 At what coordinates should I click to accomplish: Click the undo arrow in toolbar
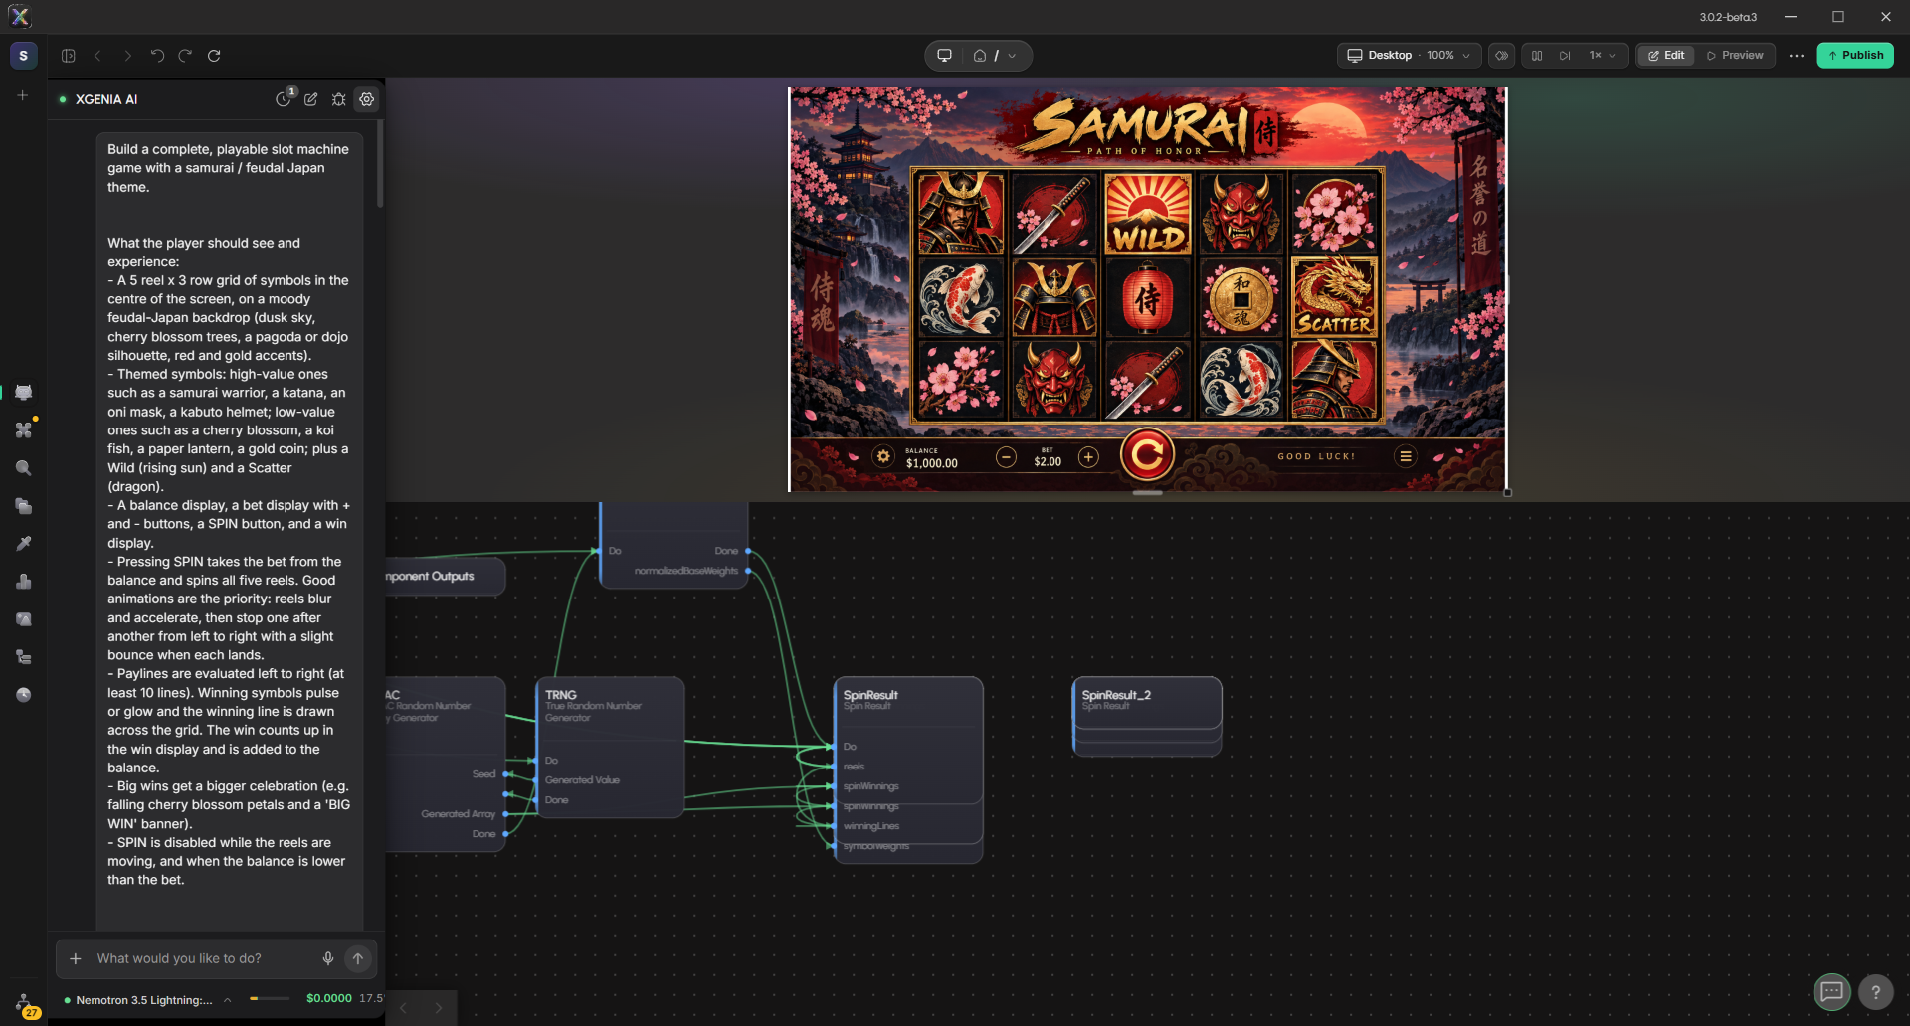[157, 56]
